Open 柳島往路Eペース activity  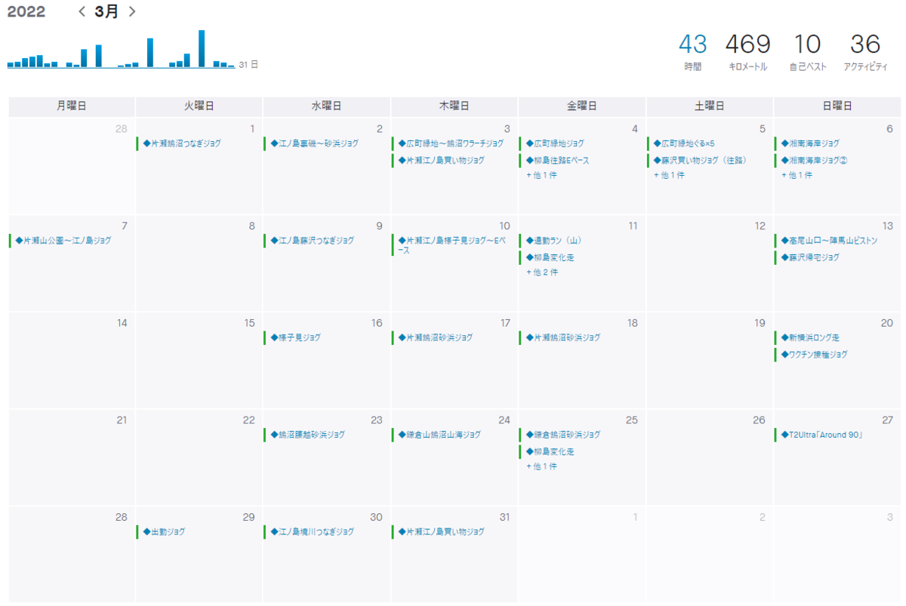[557, 161]
